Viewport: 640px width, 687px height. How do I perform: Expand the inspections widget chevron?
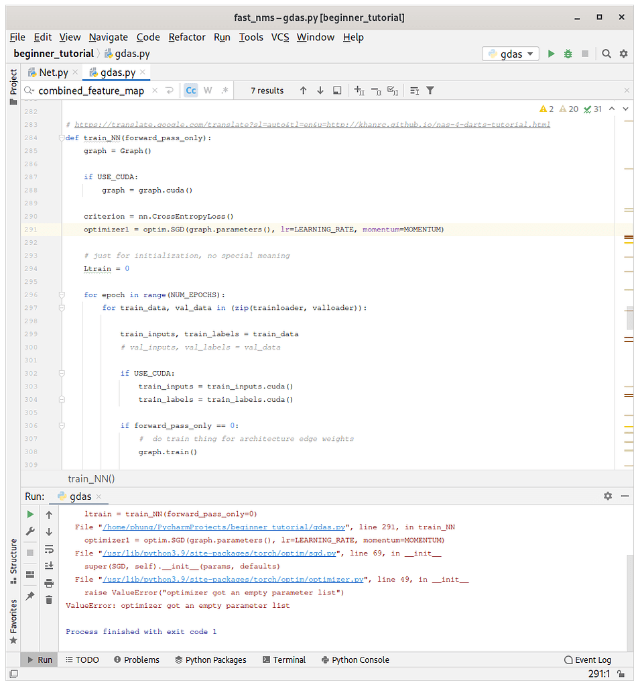point(625,109)
